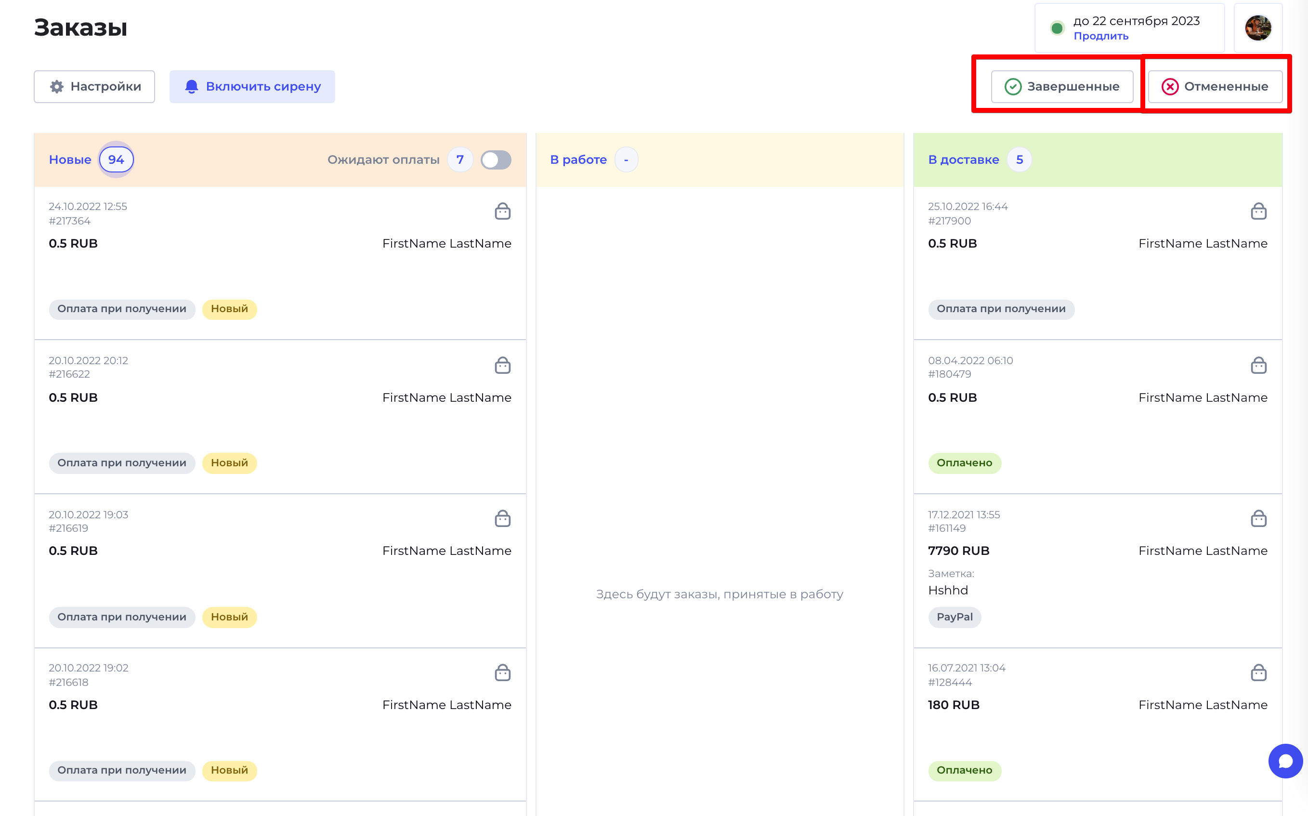Open order #217364
Image resolution: width=1308 pixels, height=816 pixels.
coord(280,263)
